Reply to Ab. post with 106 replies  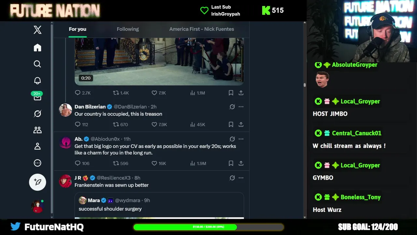82,163
